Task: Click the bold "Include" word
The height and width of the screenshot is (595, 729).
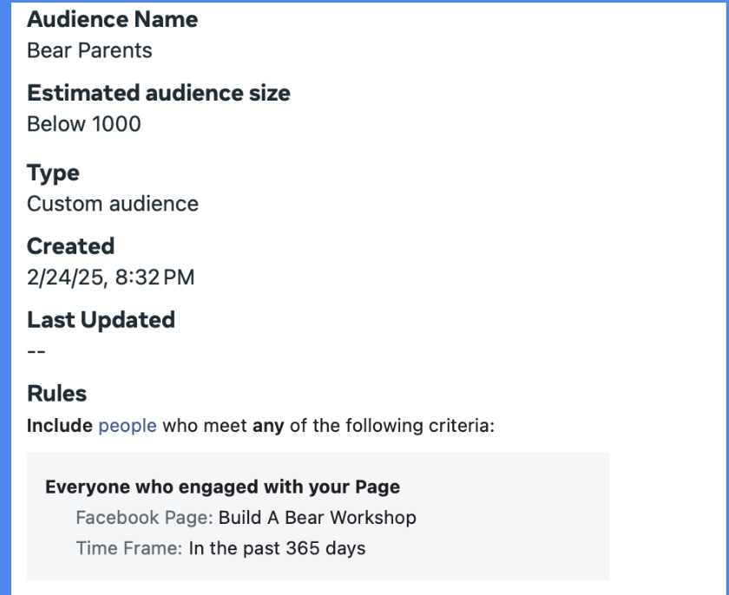Action: (59, 426)
